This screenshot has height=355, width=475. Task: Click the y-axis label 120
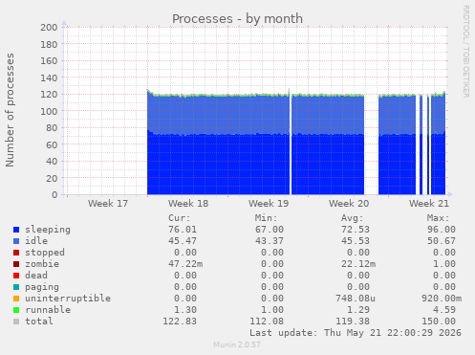(x=49, y=95)
